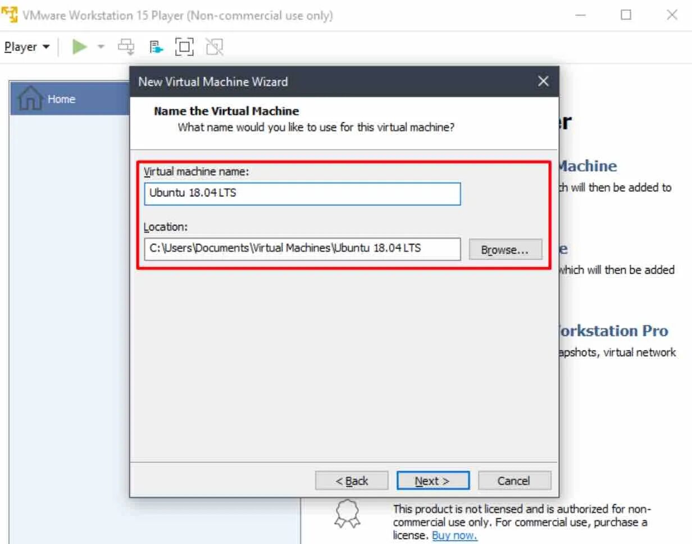
Task: Click the Location path field
Action: pyautogui.click(x=302, y=249)
